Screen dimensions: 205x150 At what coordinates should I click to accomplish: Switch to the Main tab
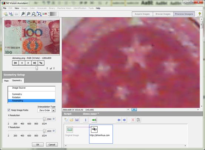6,81
